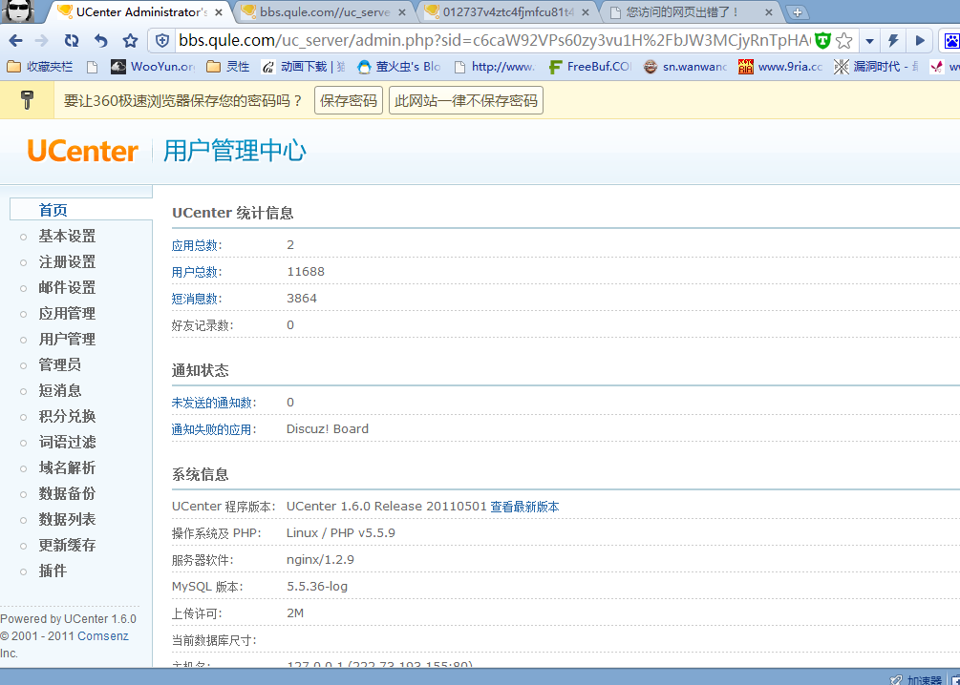Open 基本设置 in the sidebar
Viewport: 960px width, 685px height.
(68, 236)
